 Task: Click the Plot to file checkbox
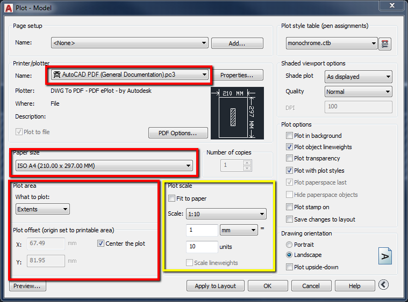(x=19, y=131)
